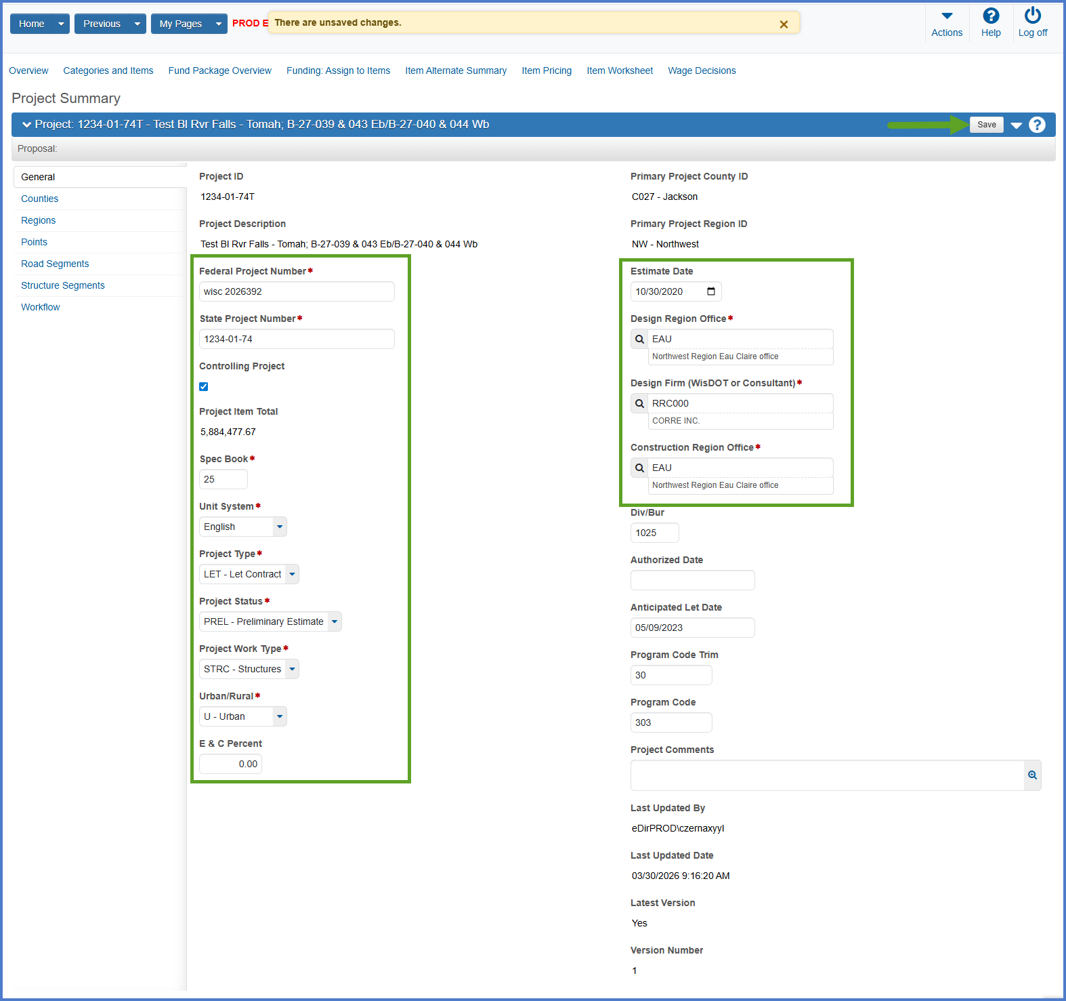Dismiss the unsaved changes notification
This screenshot has width=1066, height=1001.
click(784, 24)
